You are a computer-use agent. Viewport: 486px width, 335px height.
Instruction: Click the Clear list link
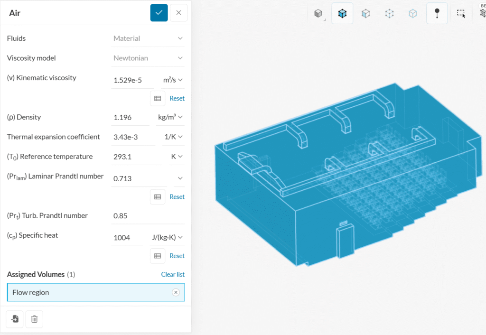click(173, 274)
